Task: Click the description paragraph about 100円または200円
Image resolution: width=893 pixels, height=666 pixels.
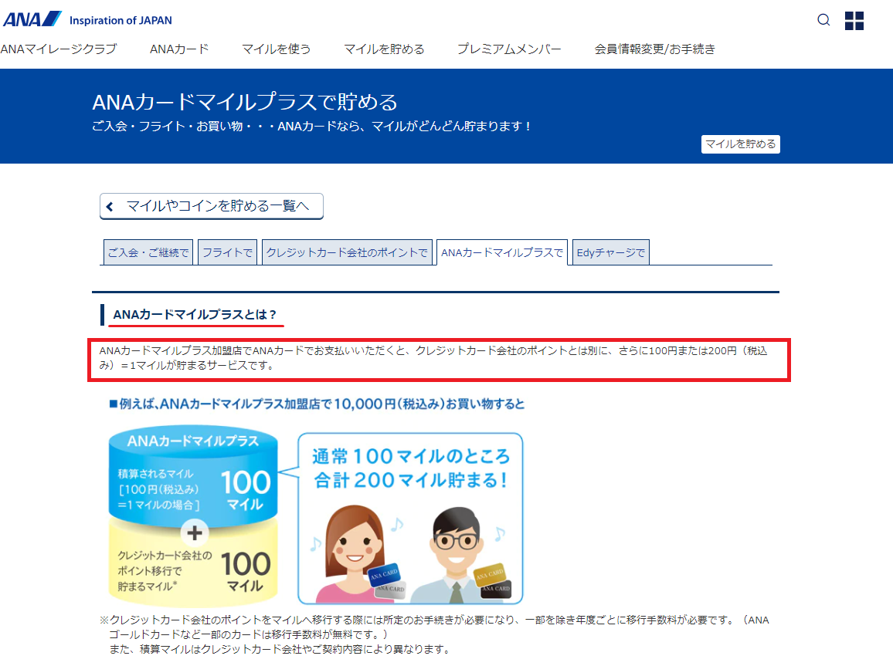Action: [x=433, y=358]
